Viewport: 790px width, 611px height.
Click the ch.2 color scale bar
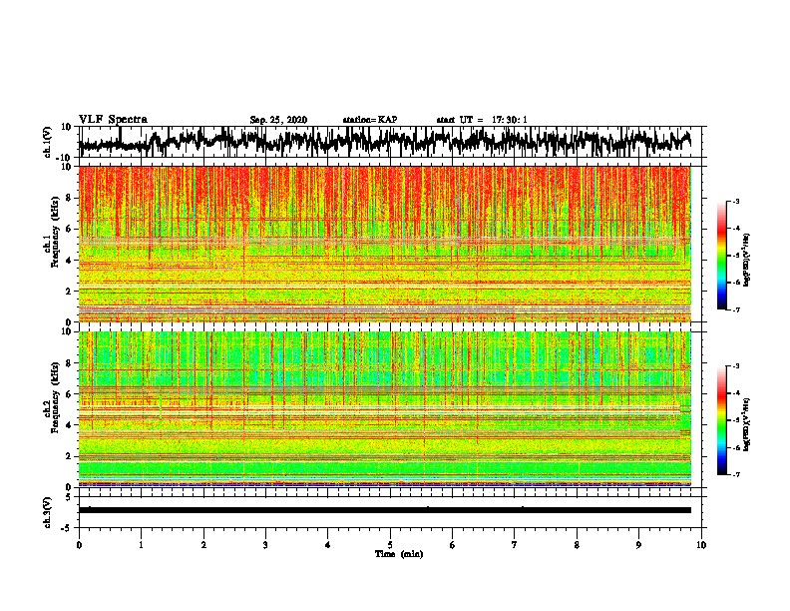point(721,420)
